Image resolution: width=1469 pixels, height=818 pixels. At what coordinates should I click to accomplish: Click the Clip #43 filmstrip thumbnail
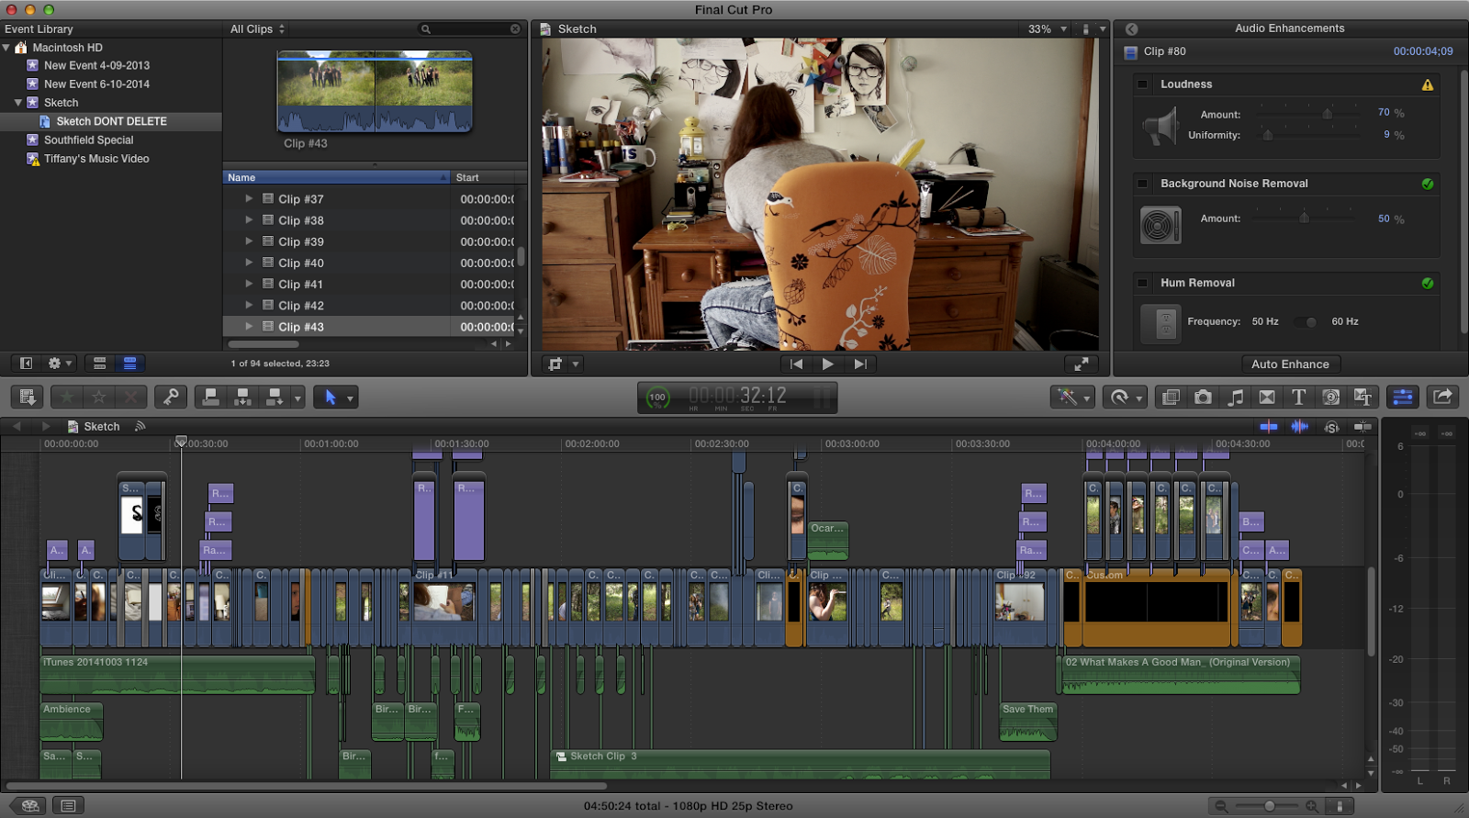coord(375,91)
